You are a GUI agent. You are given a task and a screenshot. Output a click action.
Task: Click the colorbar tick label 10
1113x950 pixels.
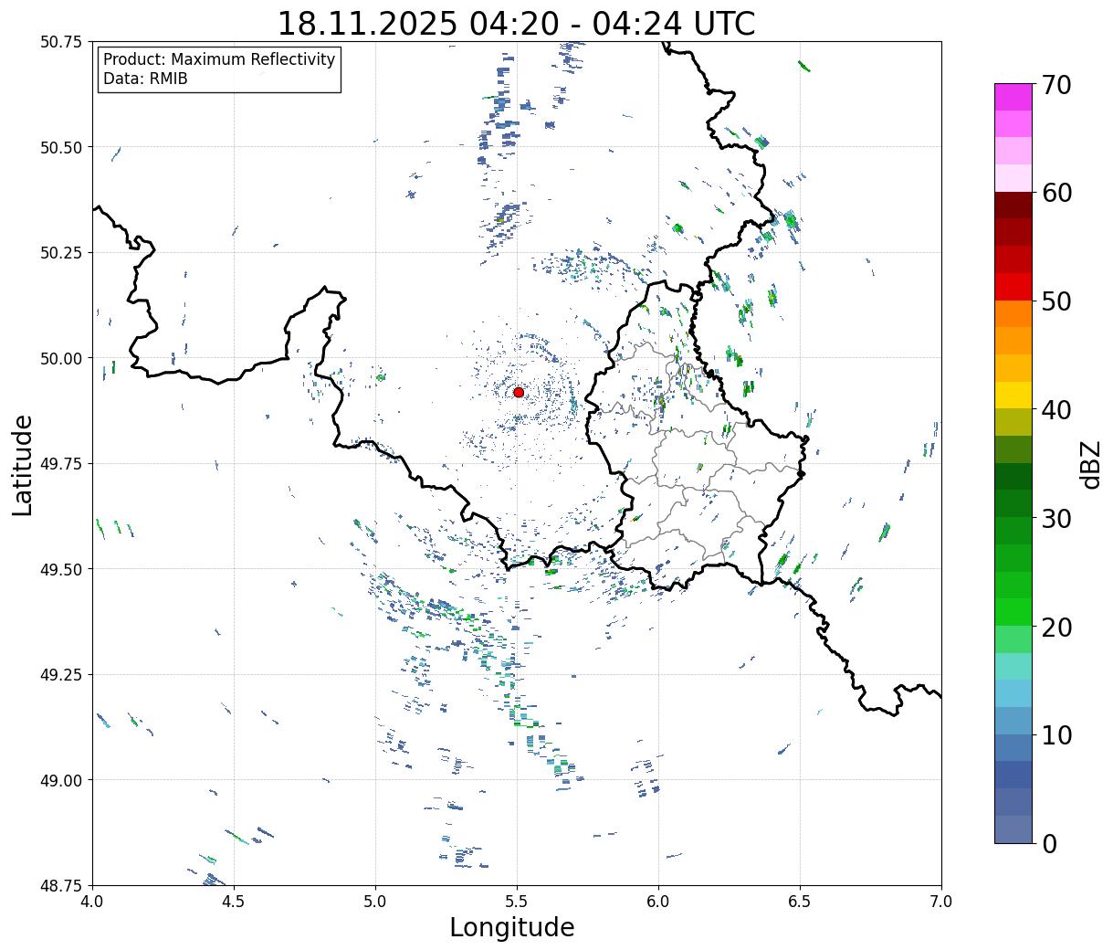pos(1056,735)
